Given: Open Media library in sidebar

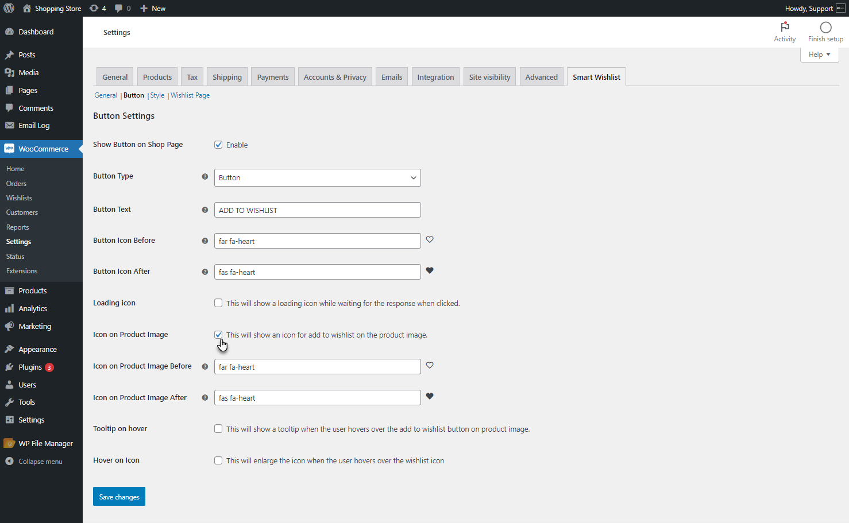Looking at the screenshot, I should click(x=41, y=72).
